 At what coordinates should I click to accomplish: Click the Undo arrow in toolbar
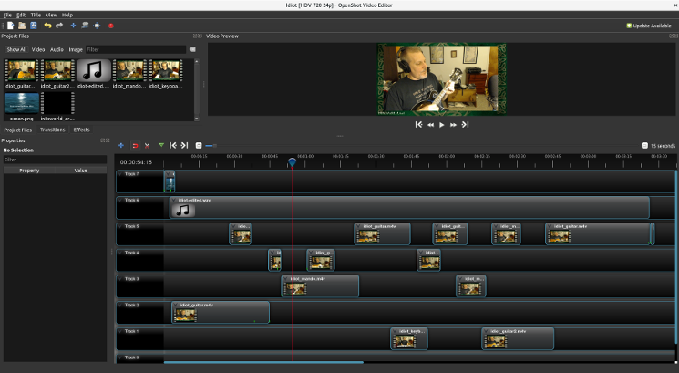(47, 26)
